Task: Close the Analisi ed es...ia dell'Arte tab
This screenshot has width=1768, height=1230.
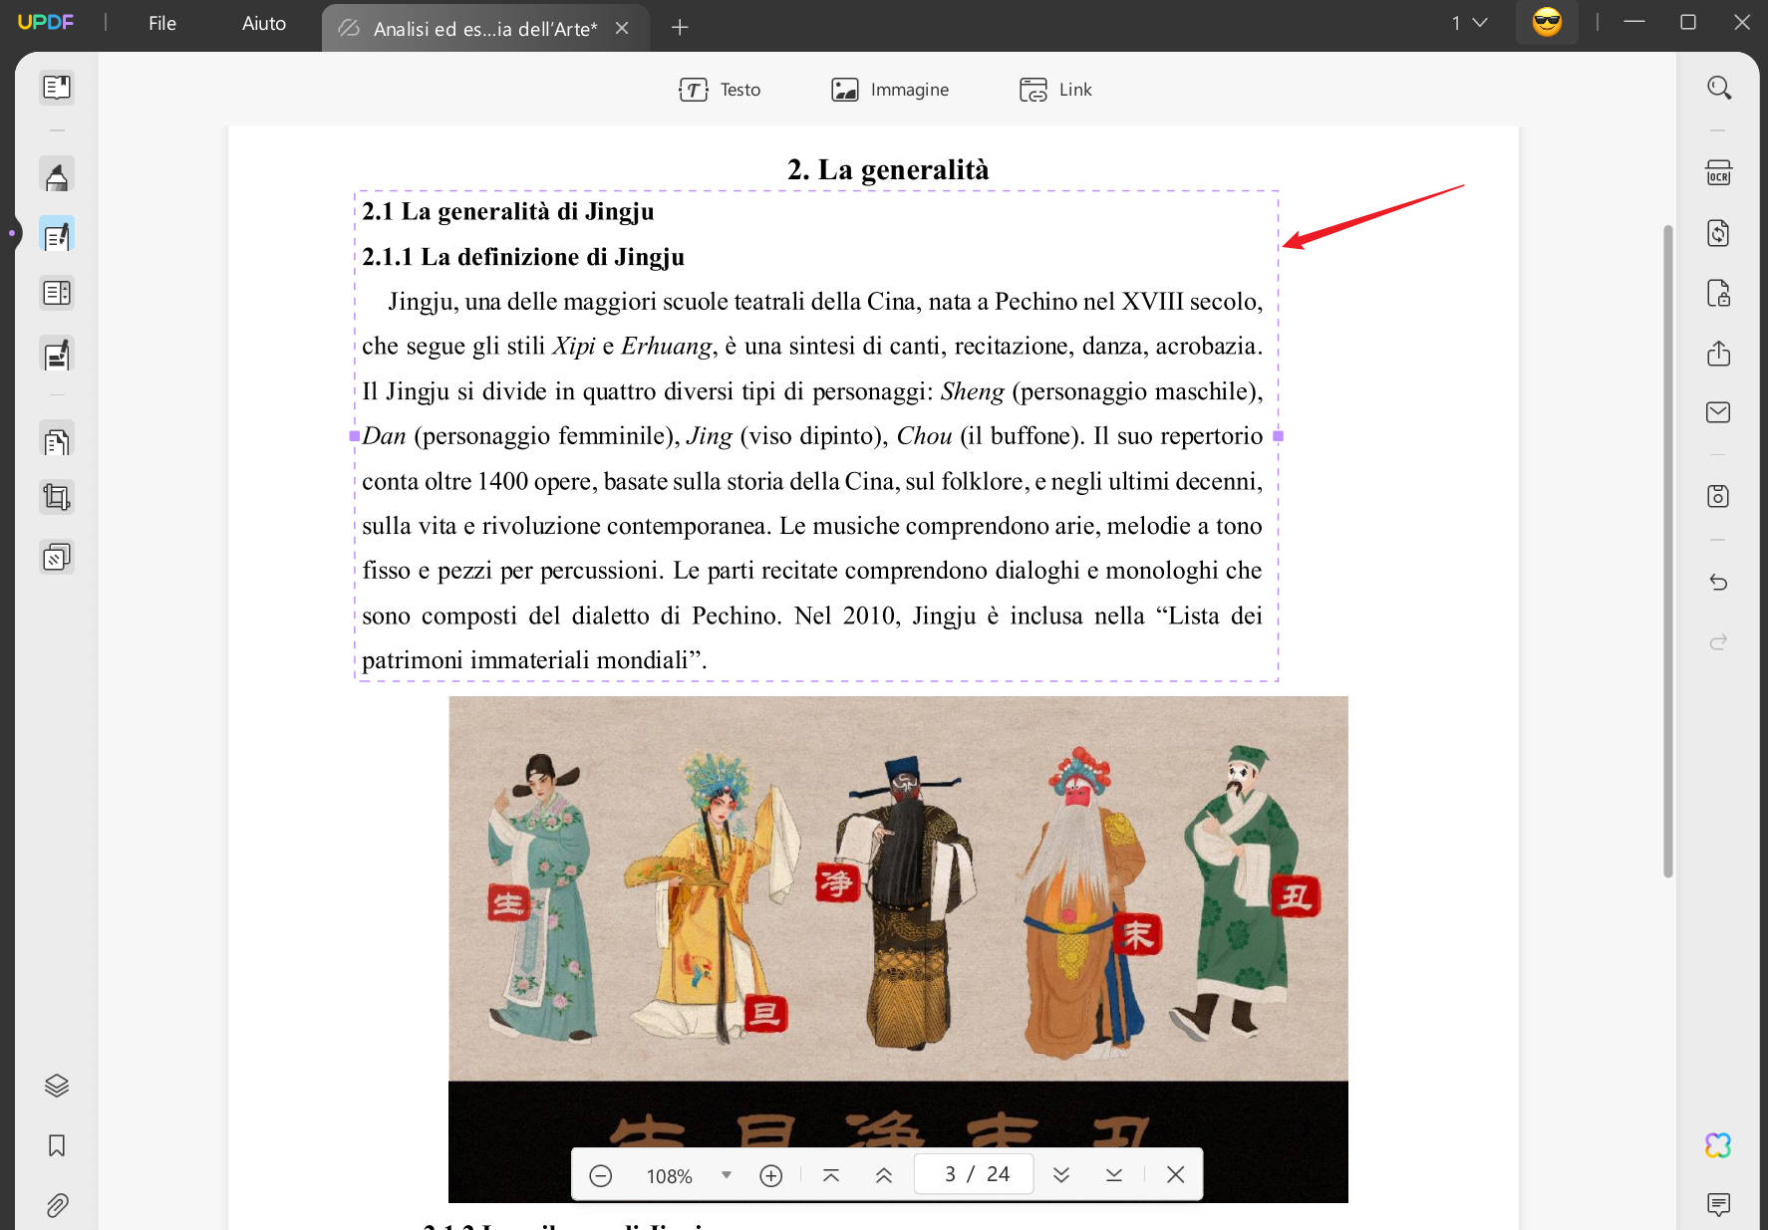Action: pos(622,28)
